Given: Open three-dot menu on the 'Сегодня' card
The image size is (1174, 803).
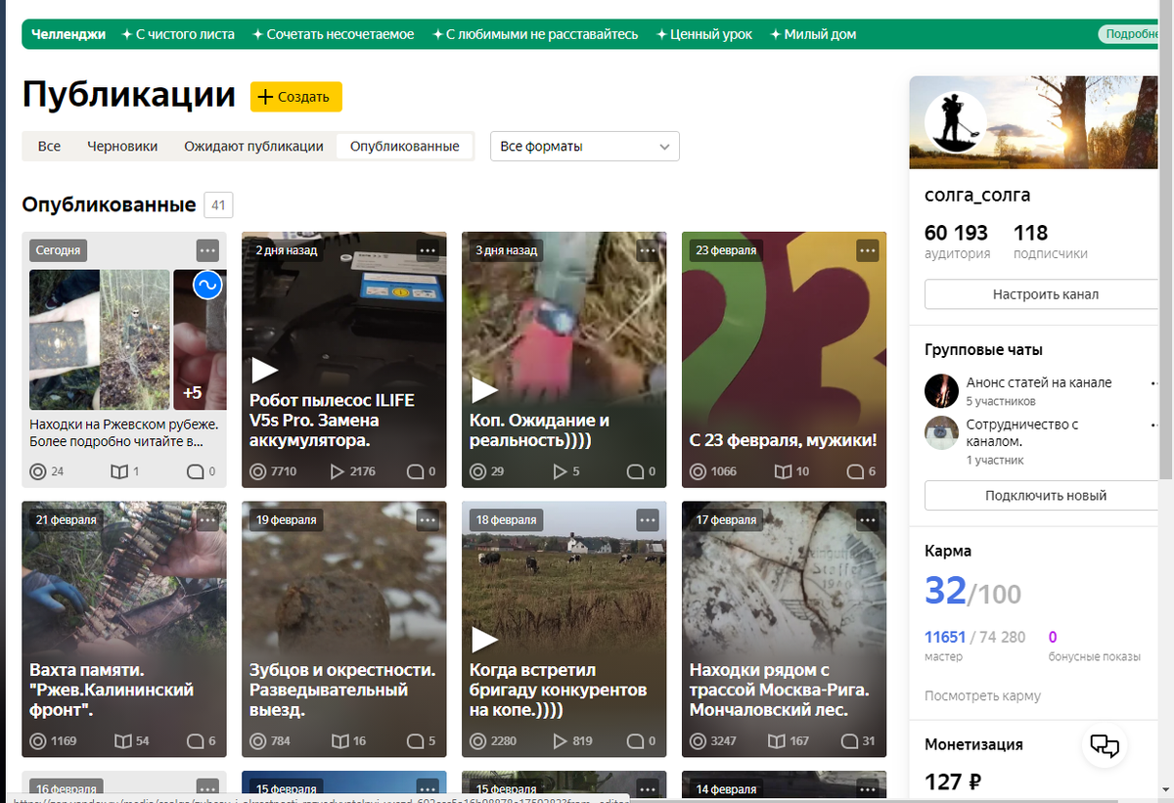Looking at the screenshot, I should tap(207, 250).
